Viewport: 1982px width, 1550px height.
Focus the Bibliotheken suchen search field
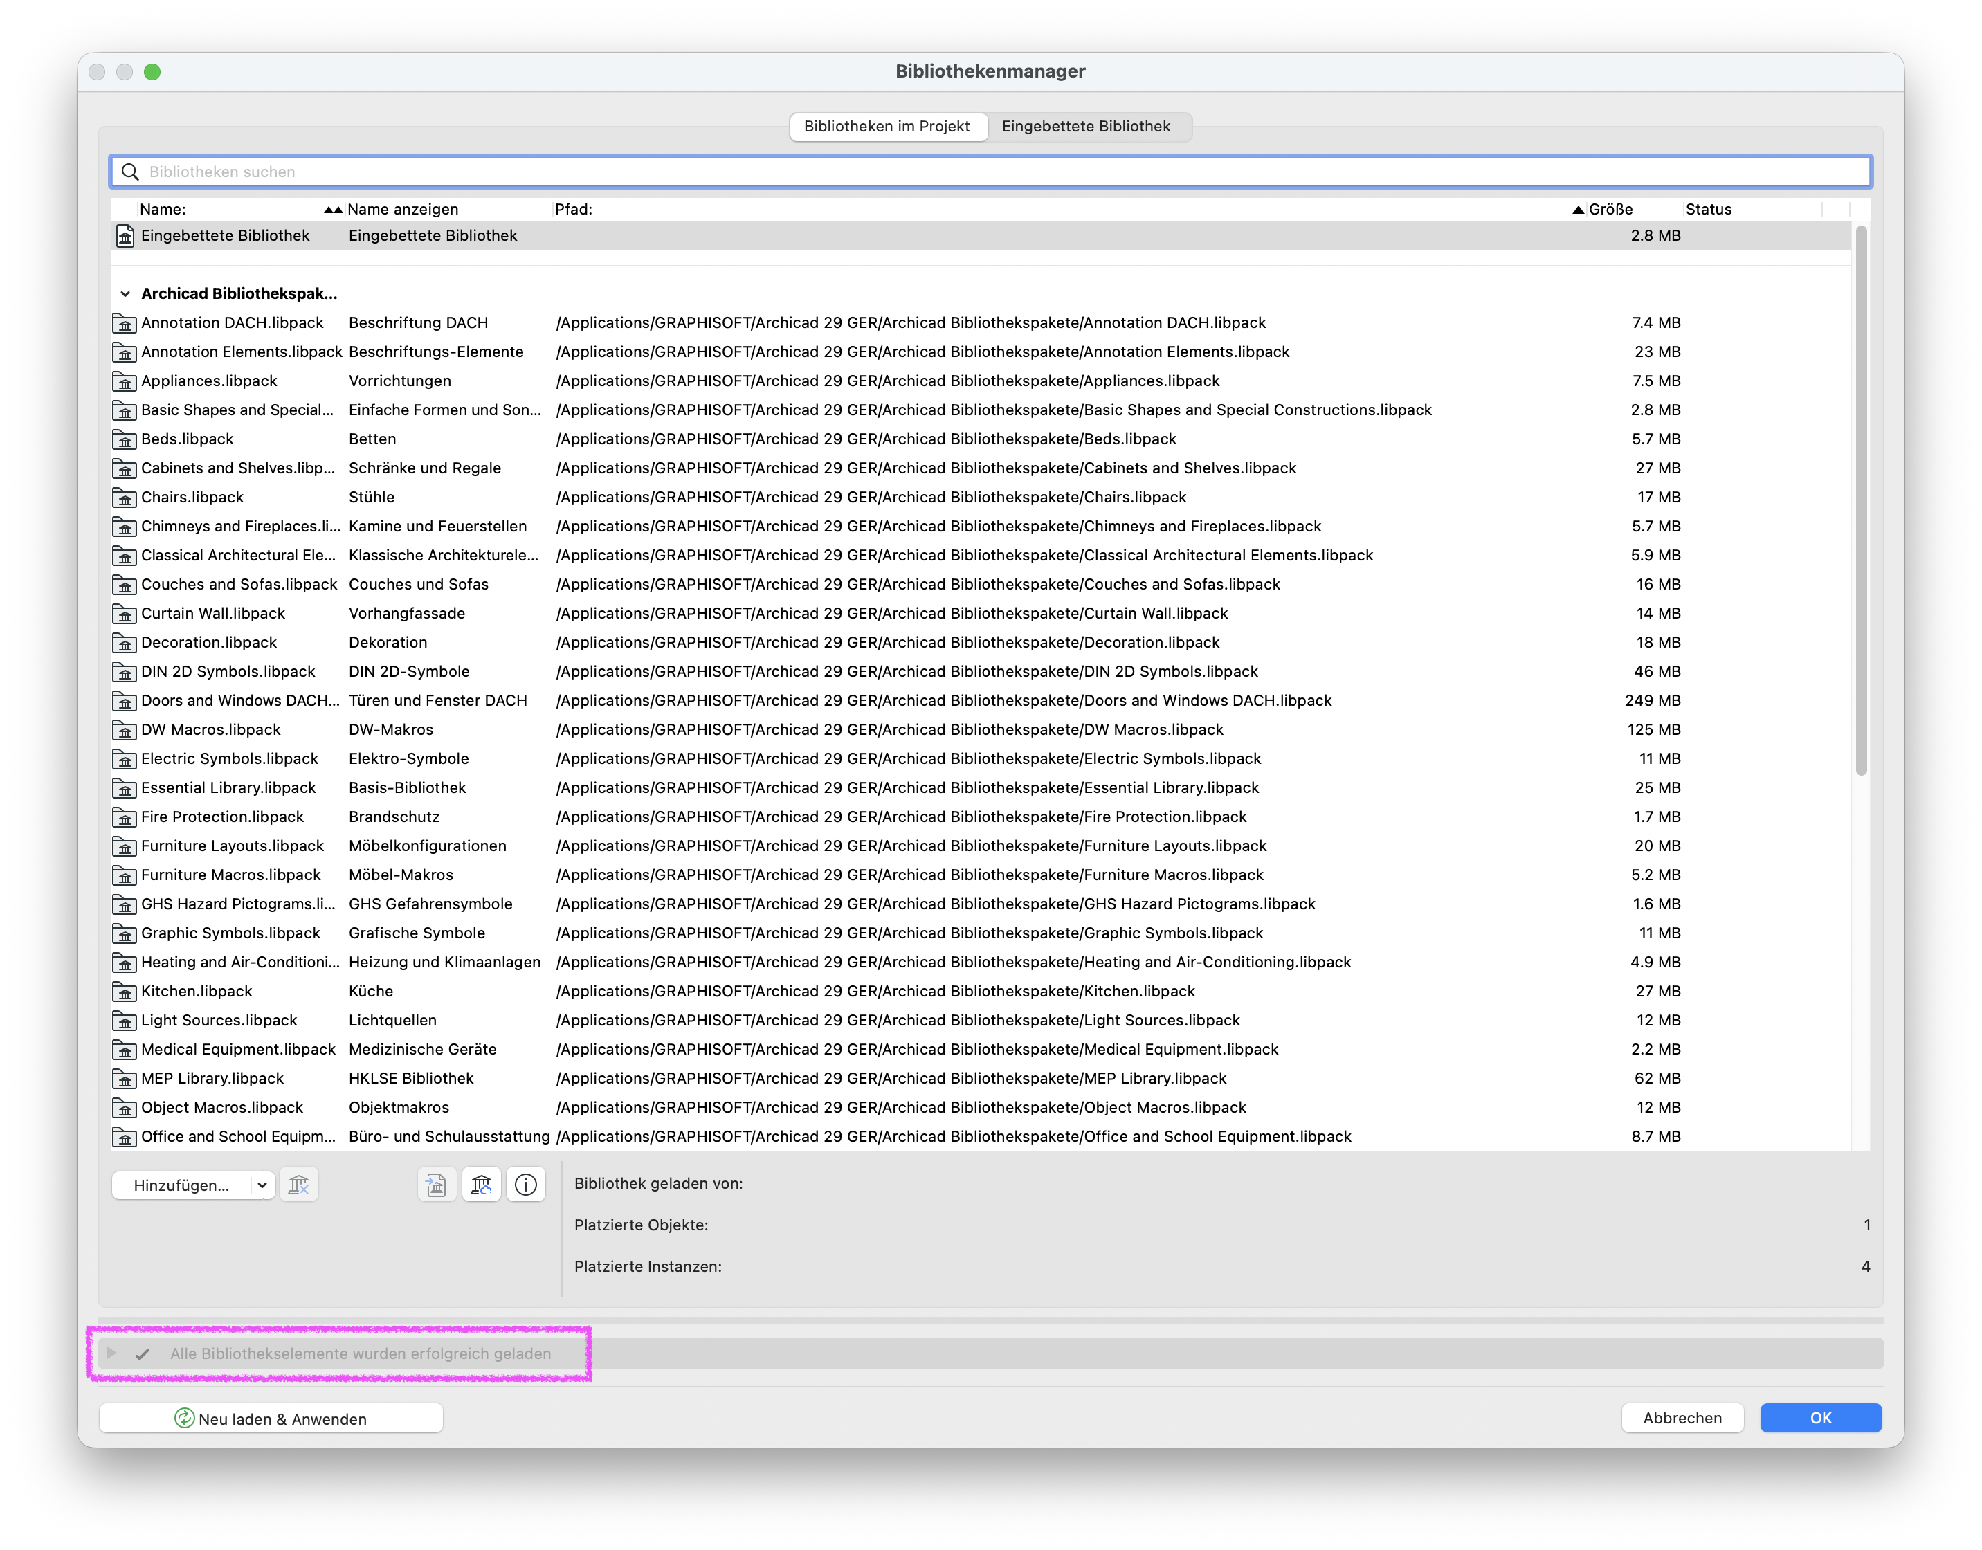pyautogui.click(x=990, y=172)
